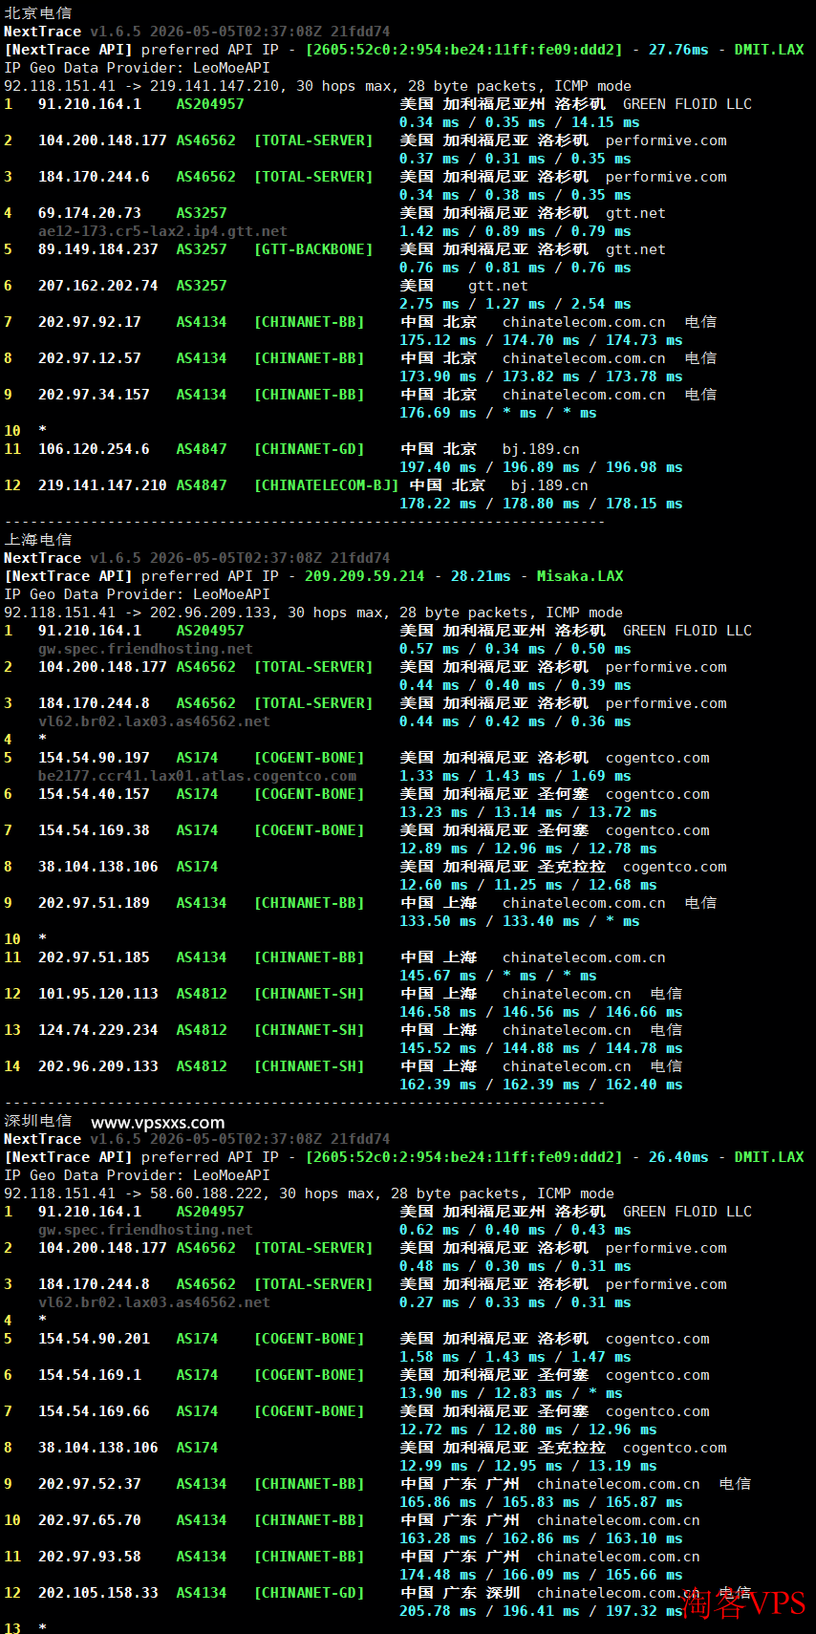Select the Misaka.LAX API node name
Viewport: 816px width, 1634px height.
coord(580,576)
